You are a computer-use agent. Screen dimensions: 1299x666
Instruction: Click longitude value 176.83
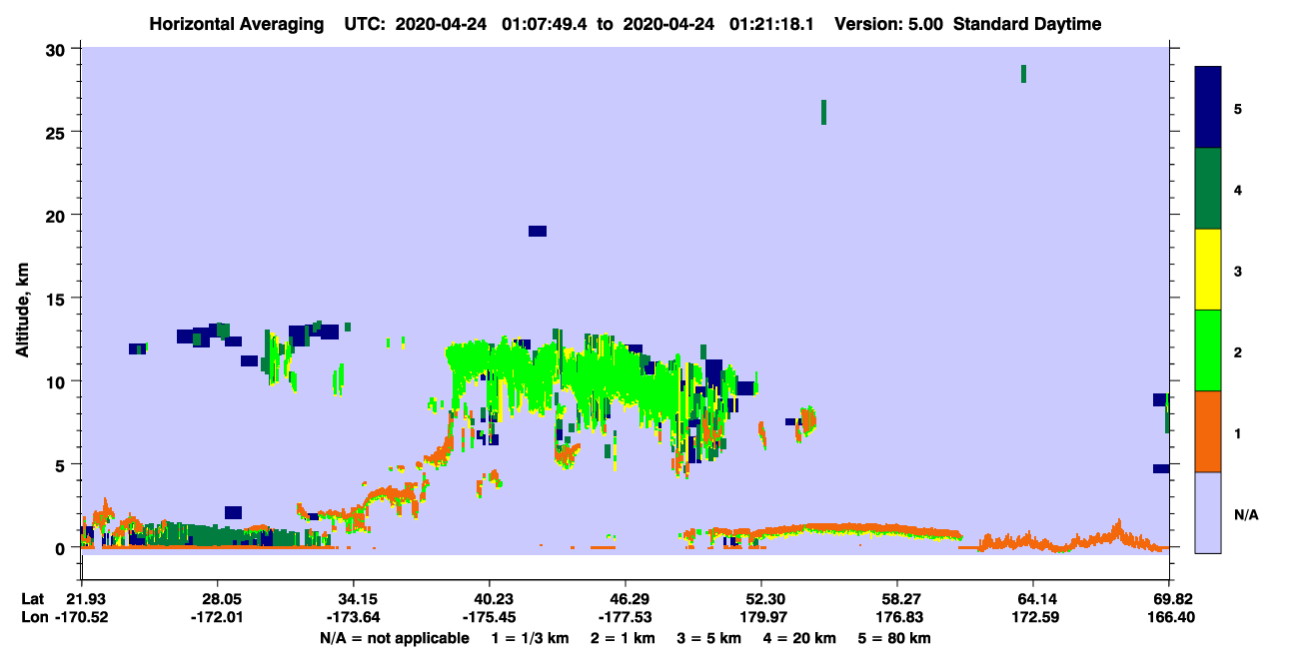pos(897,617)
